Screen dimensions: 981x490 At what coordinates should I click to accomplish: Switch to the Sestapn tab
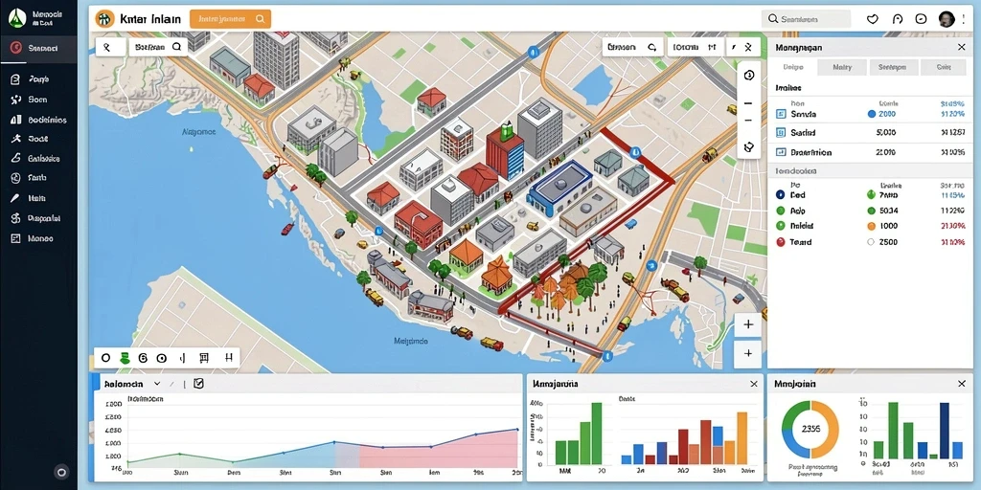pyautogui.click(x=894, y=68)
